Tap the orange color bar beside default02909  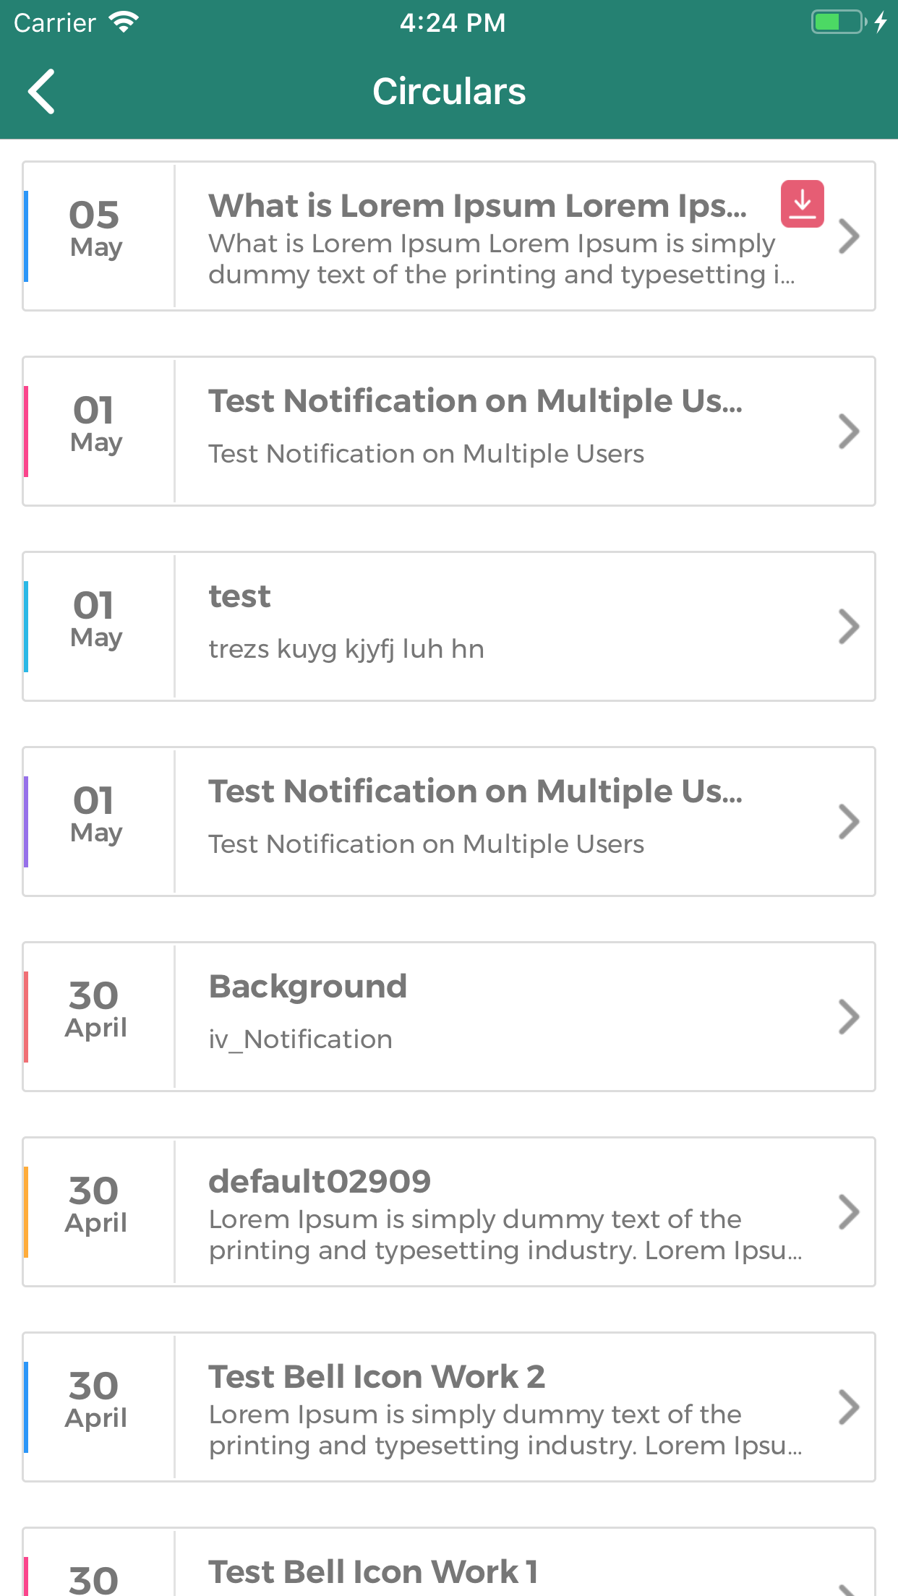pos(27,1212)
